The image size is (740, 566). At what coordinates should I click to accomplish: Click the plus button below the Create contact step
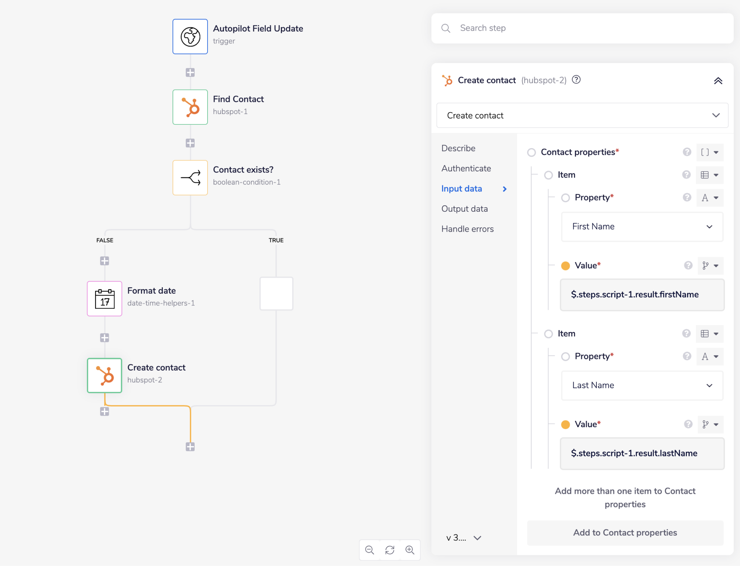coord(105,411)
